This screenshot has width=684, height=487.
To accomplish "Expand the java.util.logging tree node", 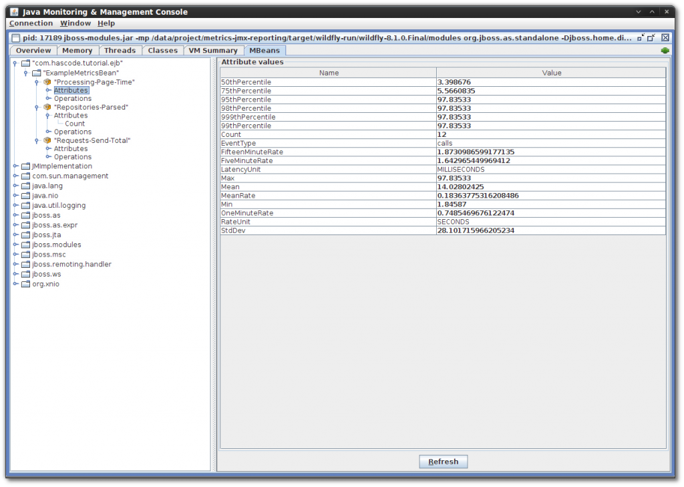I will coord(15,205).
